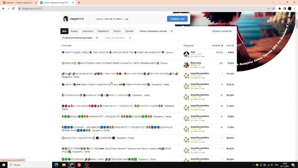Open the share icon in the address bar
The image size is (298, 168).
click(269, 8)
